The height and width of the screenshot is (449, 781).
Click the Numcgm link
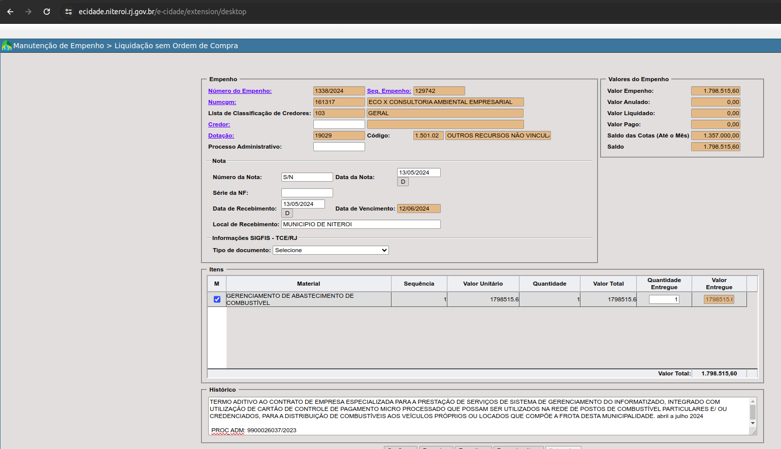pos(222,102)
